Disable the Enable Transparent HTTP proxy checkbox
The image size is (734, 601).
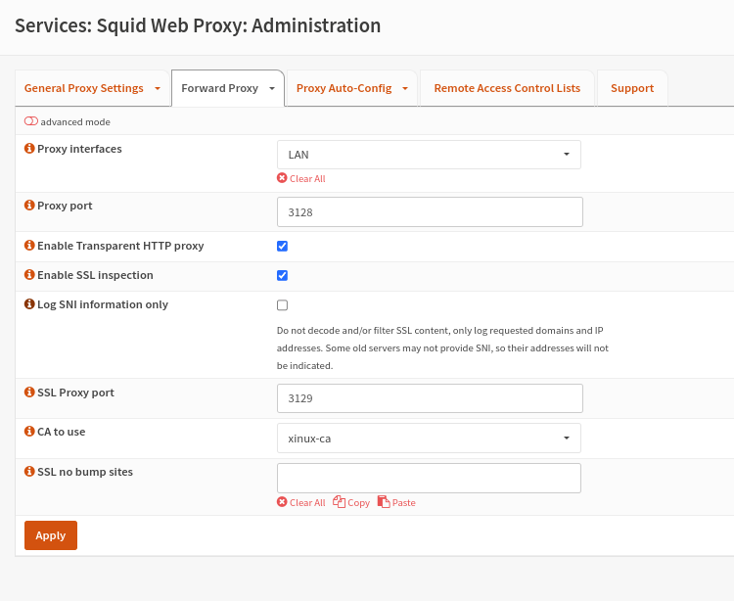[282, 247]
